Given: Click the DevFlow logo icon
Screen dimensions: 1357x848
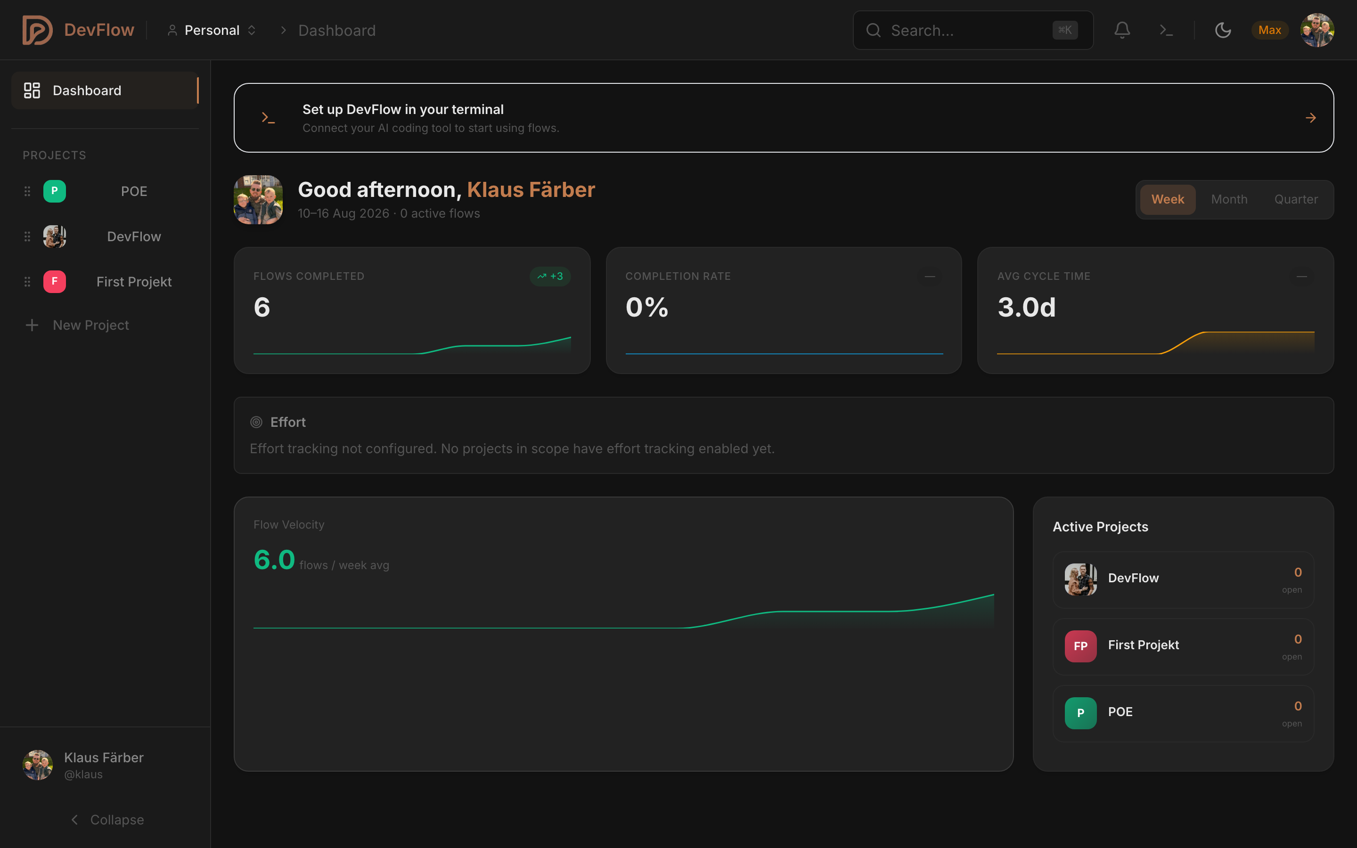Looking at the screenshot, I should [37, 30].
